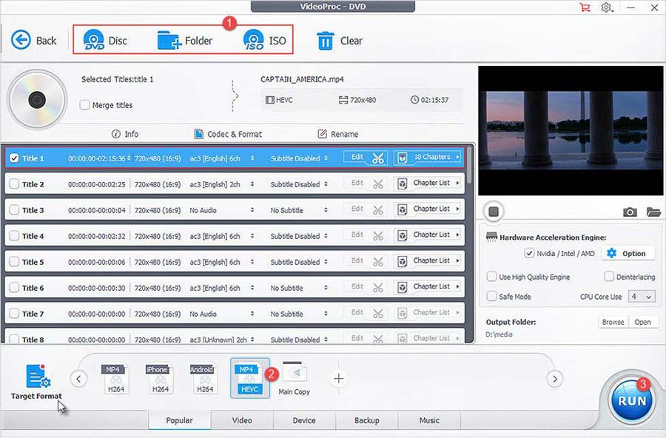Check the Title 6 checkbox

(14, 288)
